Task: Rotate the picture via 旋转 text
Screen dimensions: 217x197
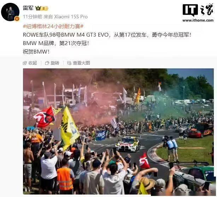Action: tap(55, 63)
